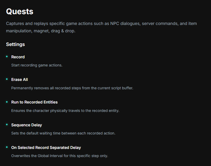Image resolution: width=211 pixels, height=166 pixels.
Task: Click the Quests page heading
Action: [20, 12]
